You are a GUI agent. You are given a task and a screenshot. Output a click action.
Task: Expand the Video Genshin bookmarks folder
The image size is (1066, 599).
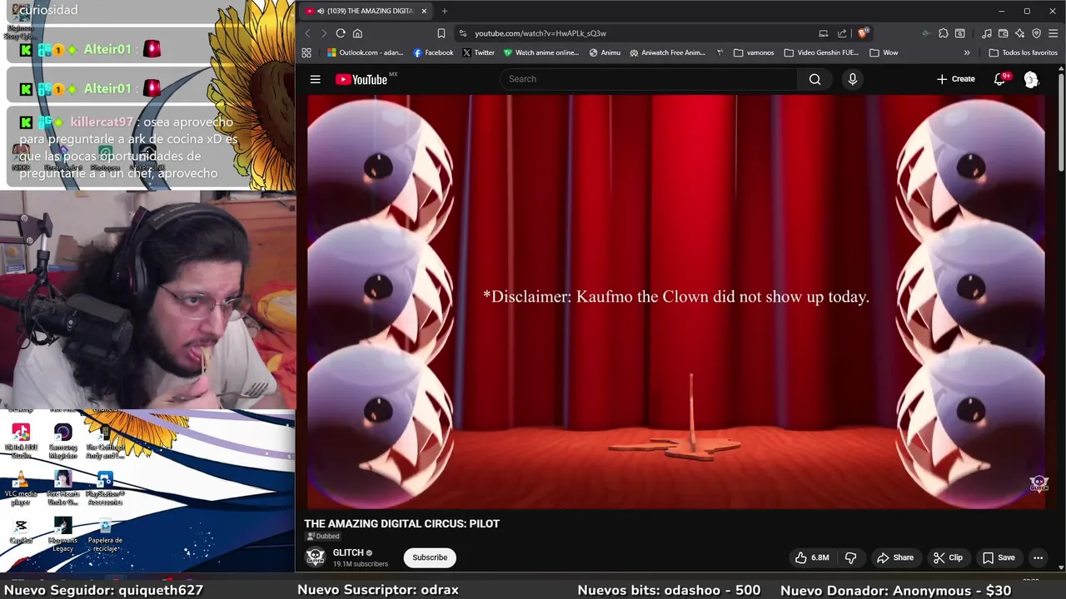(x=821, y=52)
